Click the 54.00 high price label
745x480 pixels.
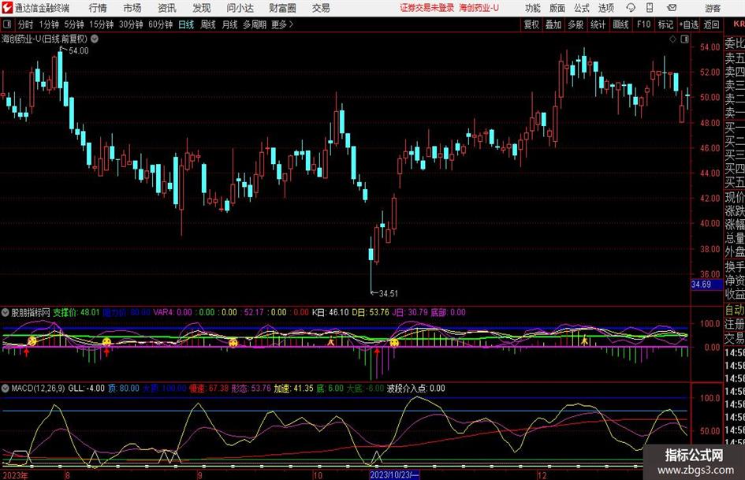coord(78,51)
